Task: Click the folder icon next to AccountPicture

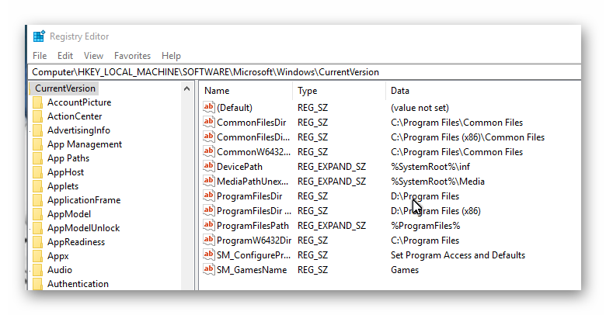Action: click(x=37, y=102)
